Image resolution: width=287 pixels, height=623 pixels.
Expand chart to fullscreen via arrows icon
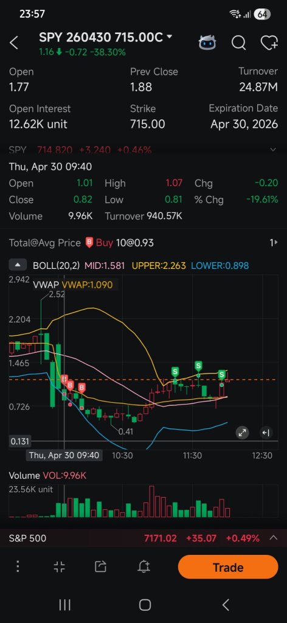(x=242, y=433)
